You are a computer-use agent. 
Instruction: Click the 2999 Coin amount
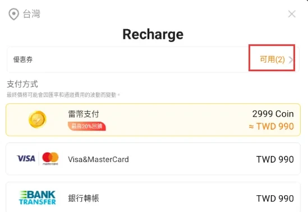[273, 114]
